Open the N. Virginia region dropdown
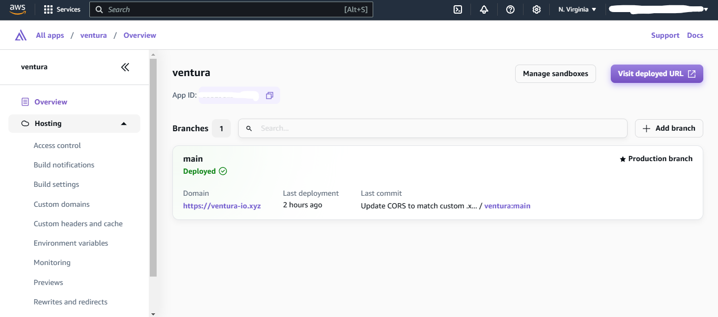This screenshot has width=718, height=317. [577, 9]
